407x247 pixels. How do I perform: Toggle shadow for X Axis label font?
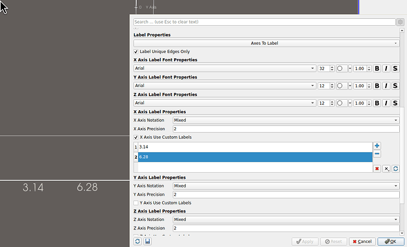pos(395,68)
